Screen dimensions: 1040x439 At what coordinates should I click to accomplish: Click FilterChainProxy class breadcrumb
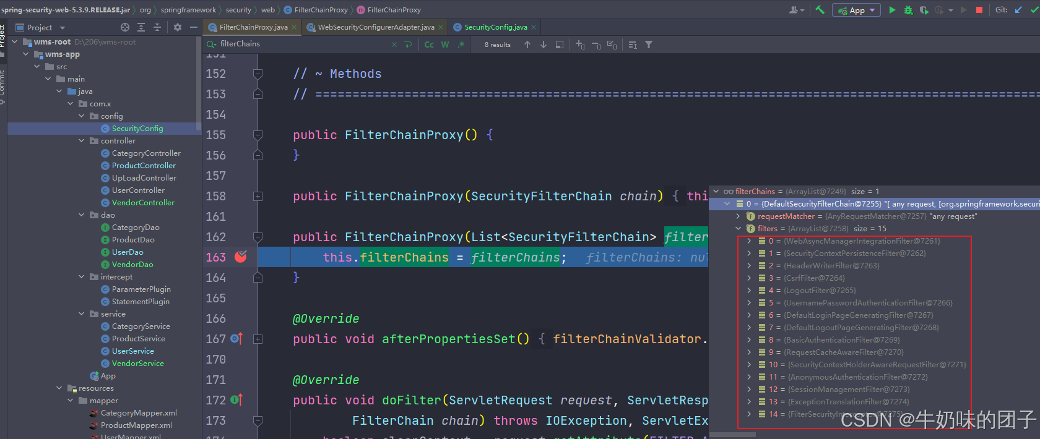point(315,10)
